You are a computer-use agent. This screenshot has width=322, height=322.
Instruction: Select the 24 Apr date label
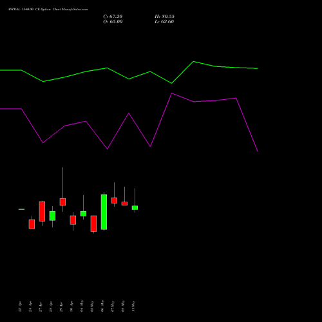30,307
